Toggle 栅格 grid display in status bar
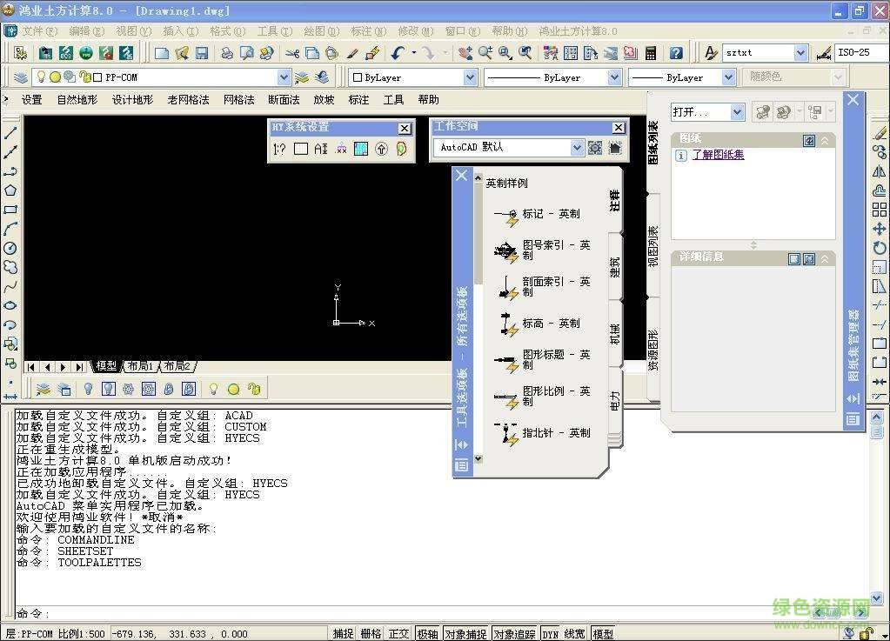Screen dimensions: 890x641 [x=371, y=634]
